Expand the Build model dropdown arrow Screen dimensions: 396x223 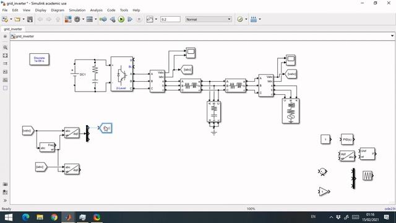[260, 19]
